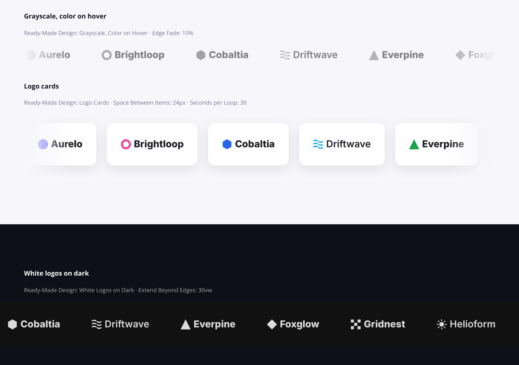Viewport: 519px width, 365px height.
Task: Click the white Driftwave wordmark on dark
Action: [127, 324]
